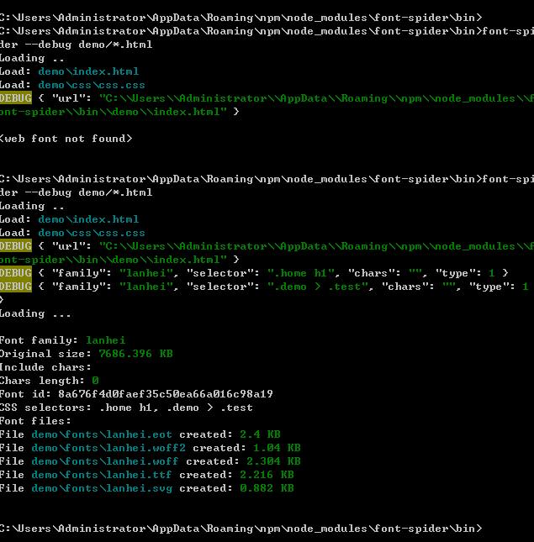This screenshot has height=542, width=534.
Task: Click the "7686.396 KB" size value
Action: (135, 354)
